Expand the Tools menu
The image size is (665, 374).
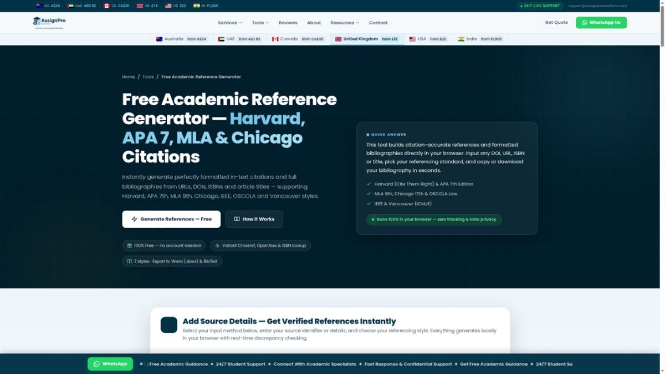coord(260,23)
